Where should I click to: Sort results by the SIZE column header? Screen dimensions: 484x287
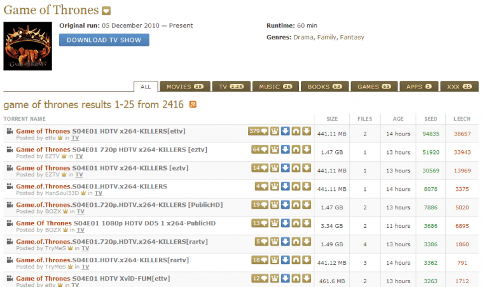pos(332,119)
